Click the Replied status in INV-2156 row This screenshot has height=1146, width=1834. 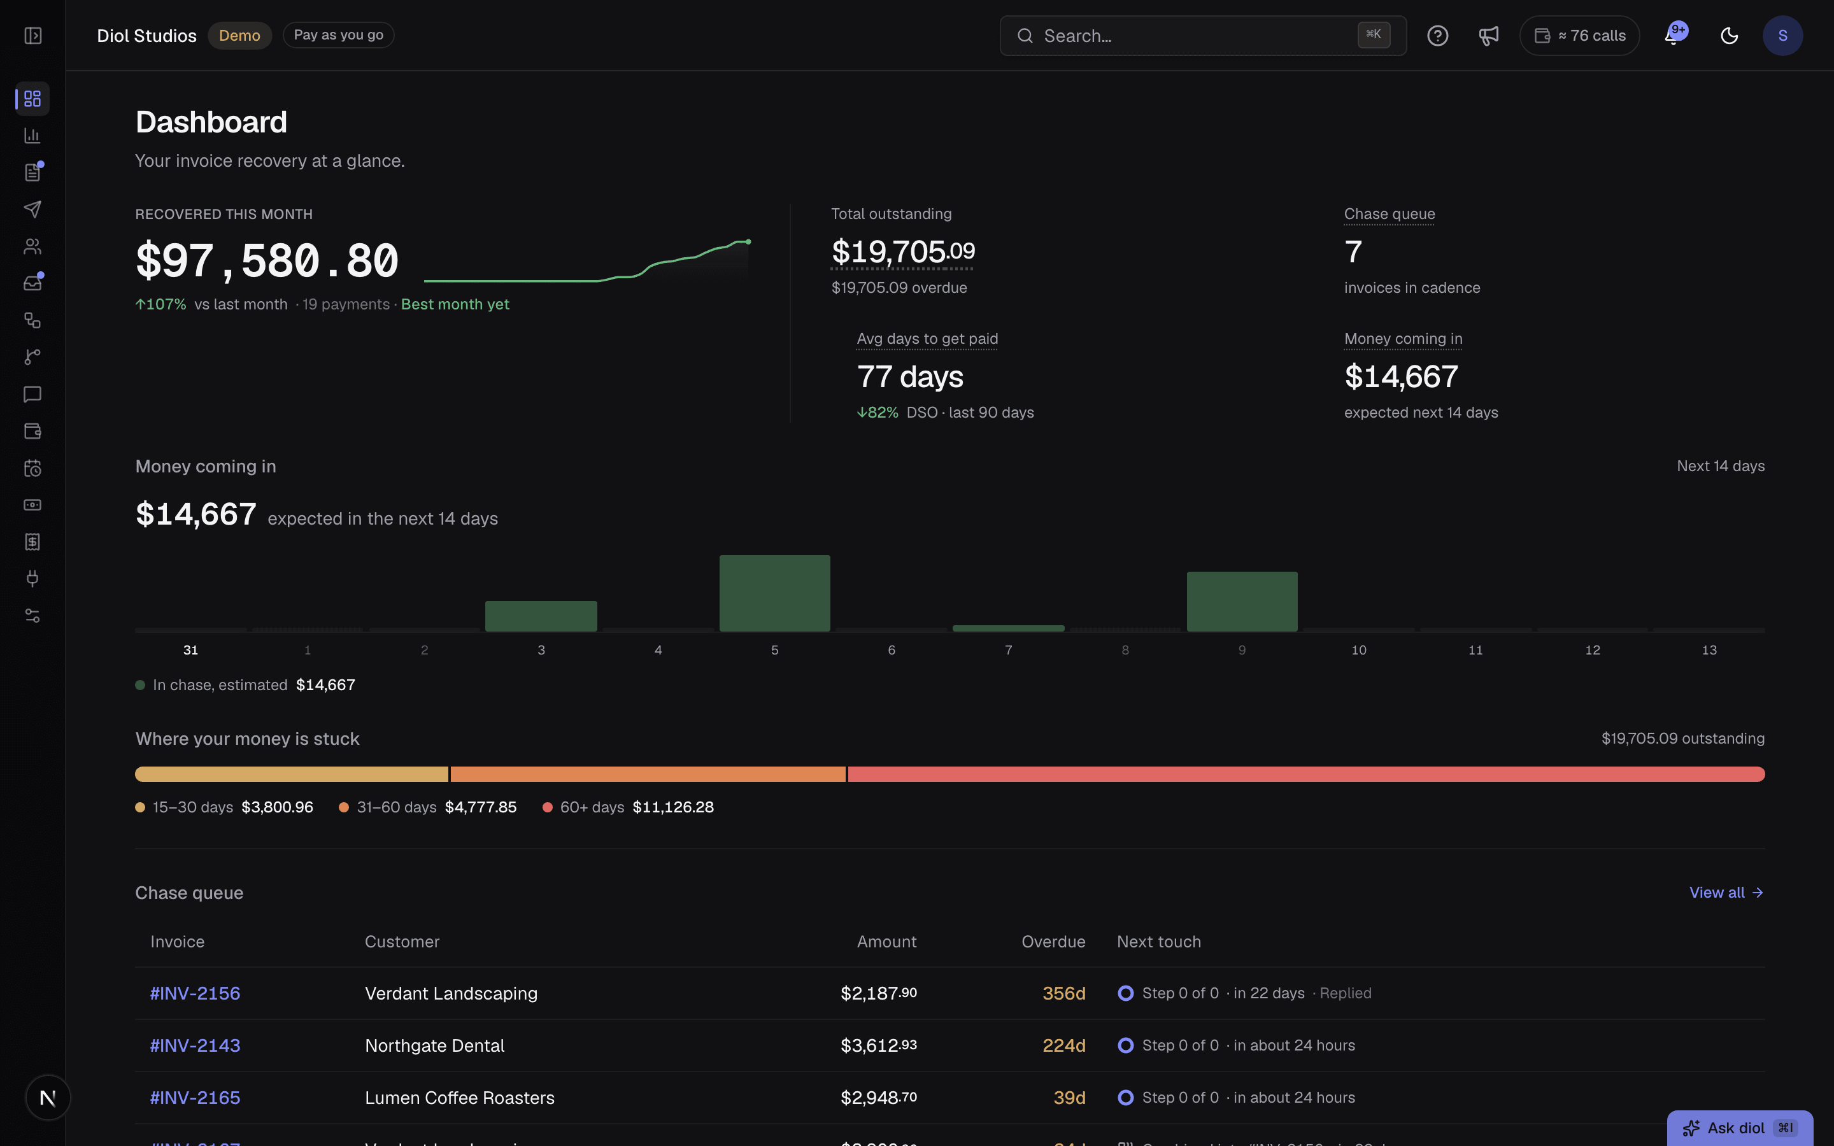coord(1345,993)
